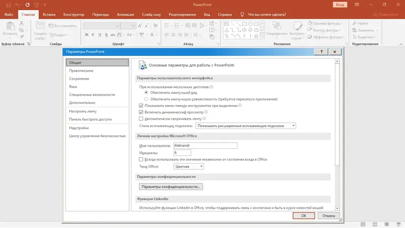Click in the Инициалы field
This screenshot has width=405, height=228.
click(x=182, y=153)
